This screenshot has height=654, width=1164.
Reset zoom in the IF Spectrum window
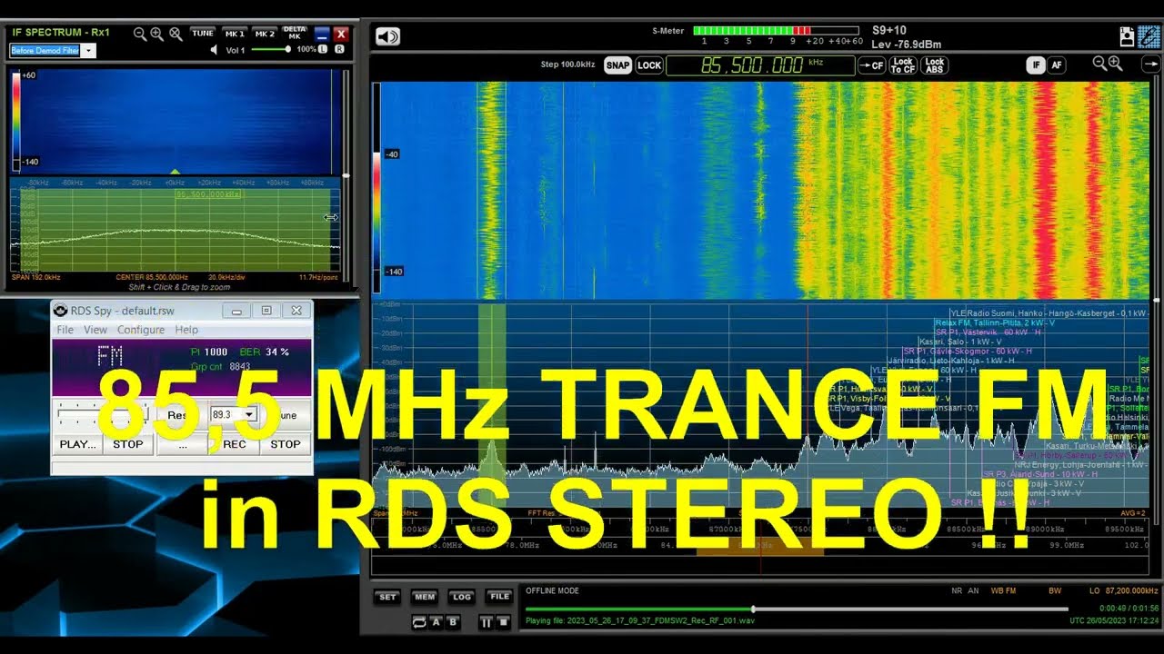(175, 34)
